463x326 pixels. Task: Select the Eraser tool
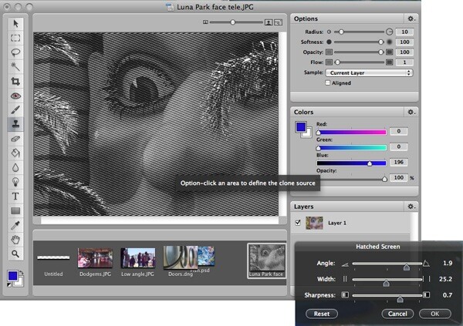pos(15,139)
